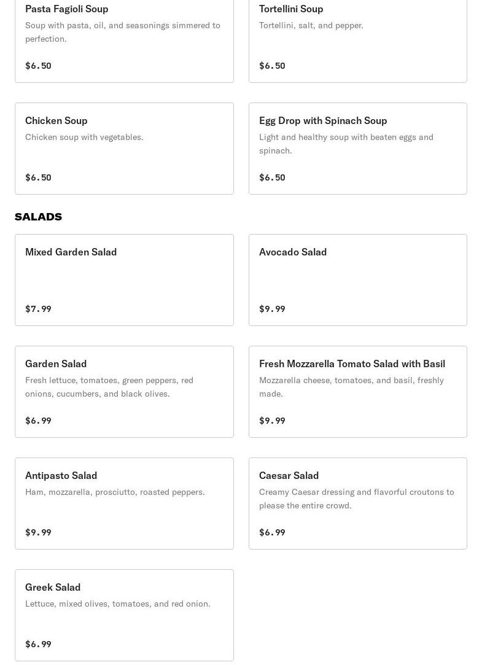Click the $7.99 Mixed Garden Salad price
482x665 pixels.
pos(38,309)
